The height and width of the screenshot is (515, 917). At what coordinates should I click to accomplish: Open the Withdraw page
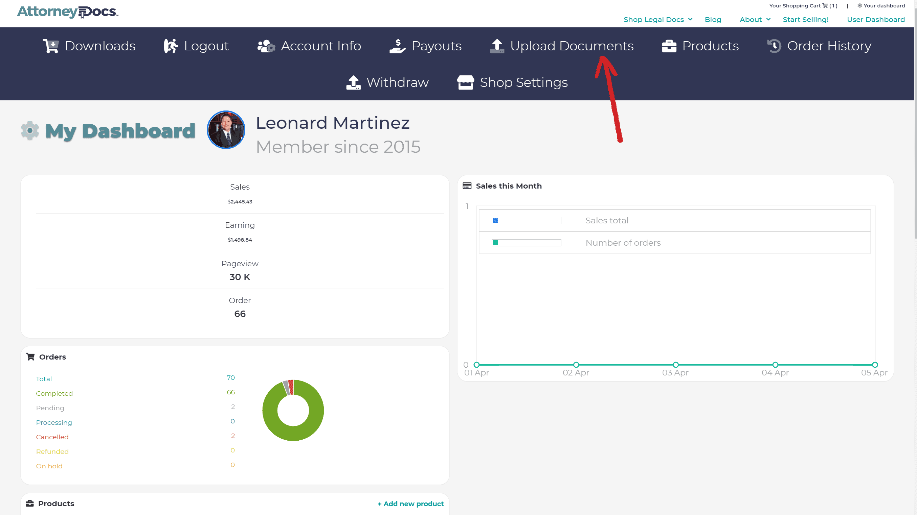[x=387, y=82]
